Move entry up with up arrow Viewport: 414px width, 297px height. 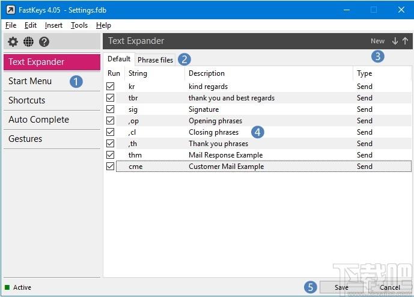[x=405, y=41]
